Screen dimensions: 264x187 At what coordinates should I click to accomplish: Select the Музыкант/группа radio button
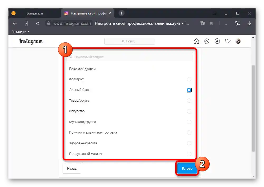(189, 122)
